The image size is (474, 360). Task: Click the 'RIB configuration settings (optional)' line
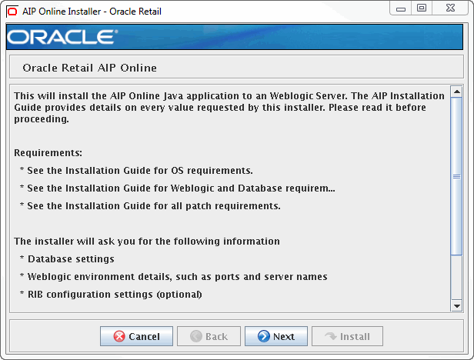(x=111, y=295)
